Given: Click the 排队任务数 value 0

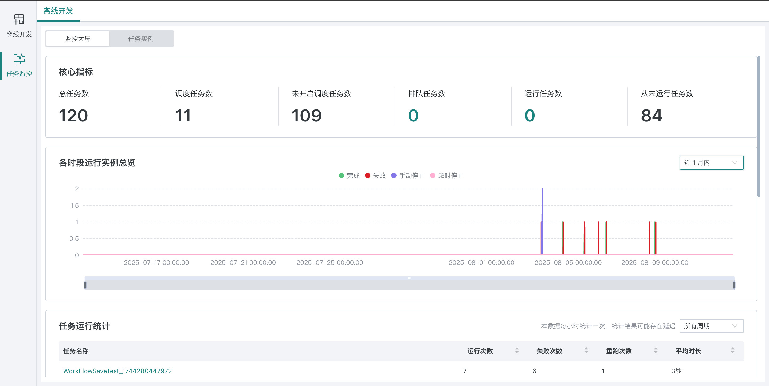Looking at the screenshot, I should [413, 116].
